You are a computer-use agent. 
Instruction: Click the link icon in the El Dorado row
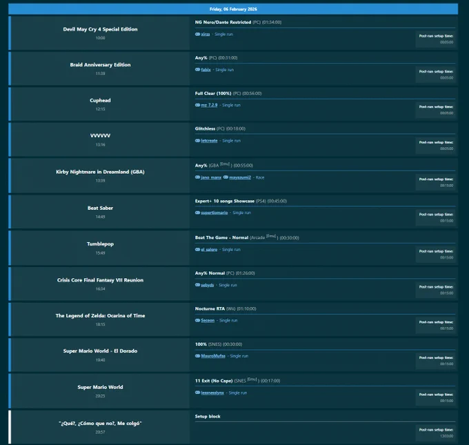197,356
